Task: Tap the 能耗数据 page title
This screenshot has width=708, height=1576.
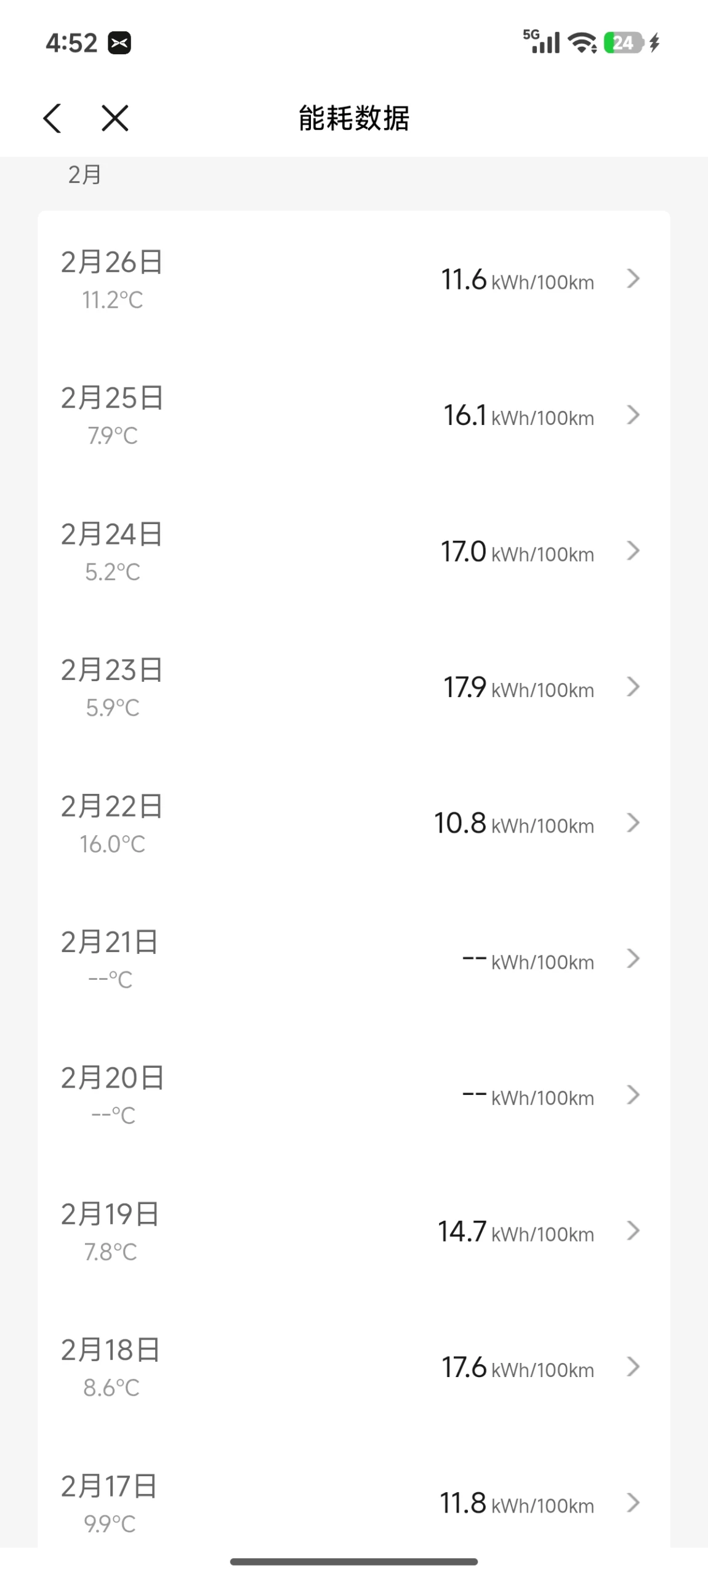Action: coord(353,118)
